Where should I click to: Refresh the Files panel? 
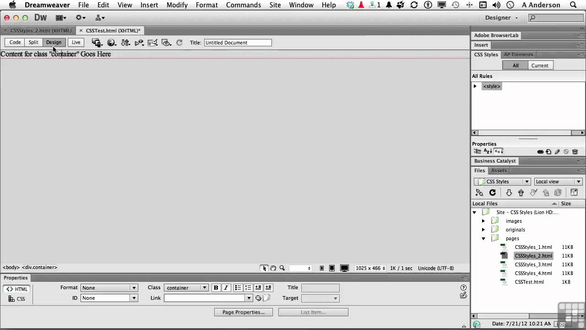pyautogui.click(x=493, y=193)
